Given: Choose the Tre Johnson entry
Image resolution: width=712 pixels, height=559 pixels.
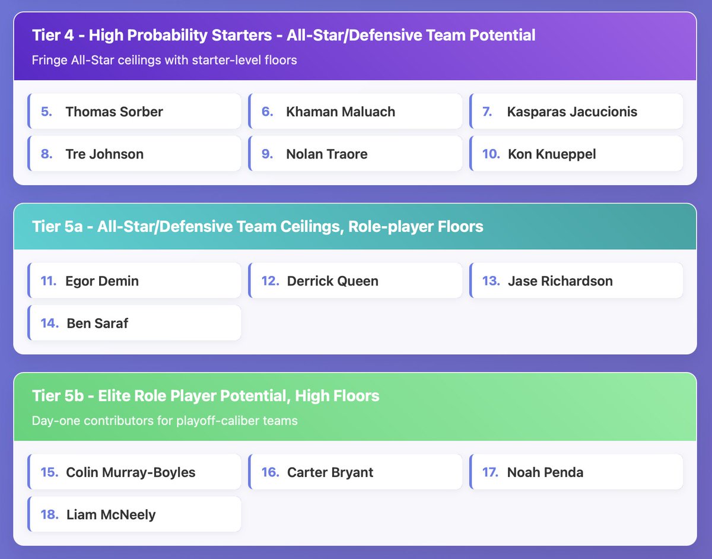Looking at the screenshot, I should tap(135, 154).
